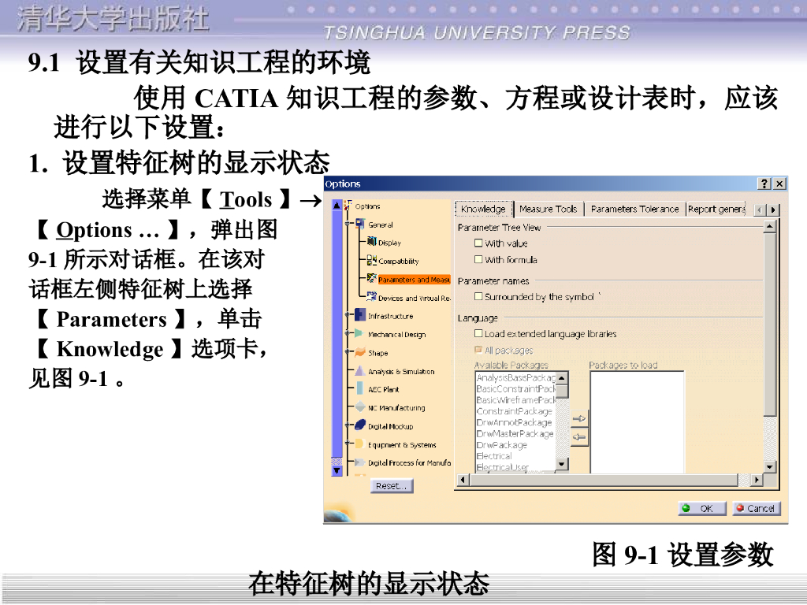Expand the Digital Mockup tree node
This screenshot has height=605, width=807.
(348, 425)
